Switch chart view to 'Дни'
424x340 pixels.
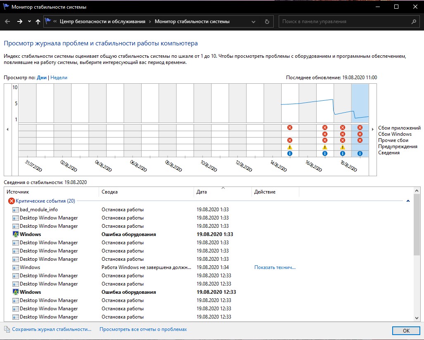click(42, 78)
